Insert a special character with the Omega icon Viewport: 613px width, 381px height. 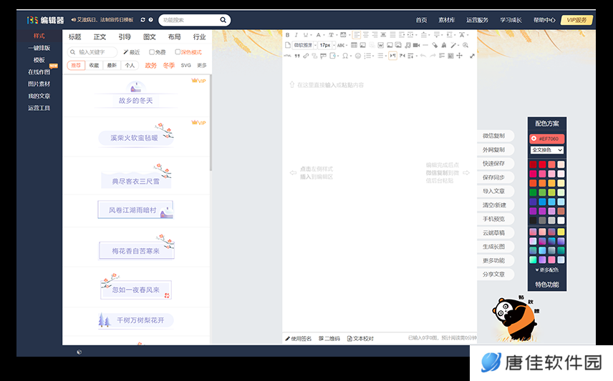pyautogui.click(x=345, y=56)
